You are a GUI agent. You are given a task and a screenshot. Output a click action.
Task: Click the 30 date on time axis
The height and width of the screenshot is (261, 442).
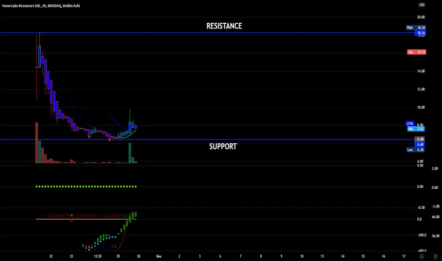[x=138, y=256]
